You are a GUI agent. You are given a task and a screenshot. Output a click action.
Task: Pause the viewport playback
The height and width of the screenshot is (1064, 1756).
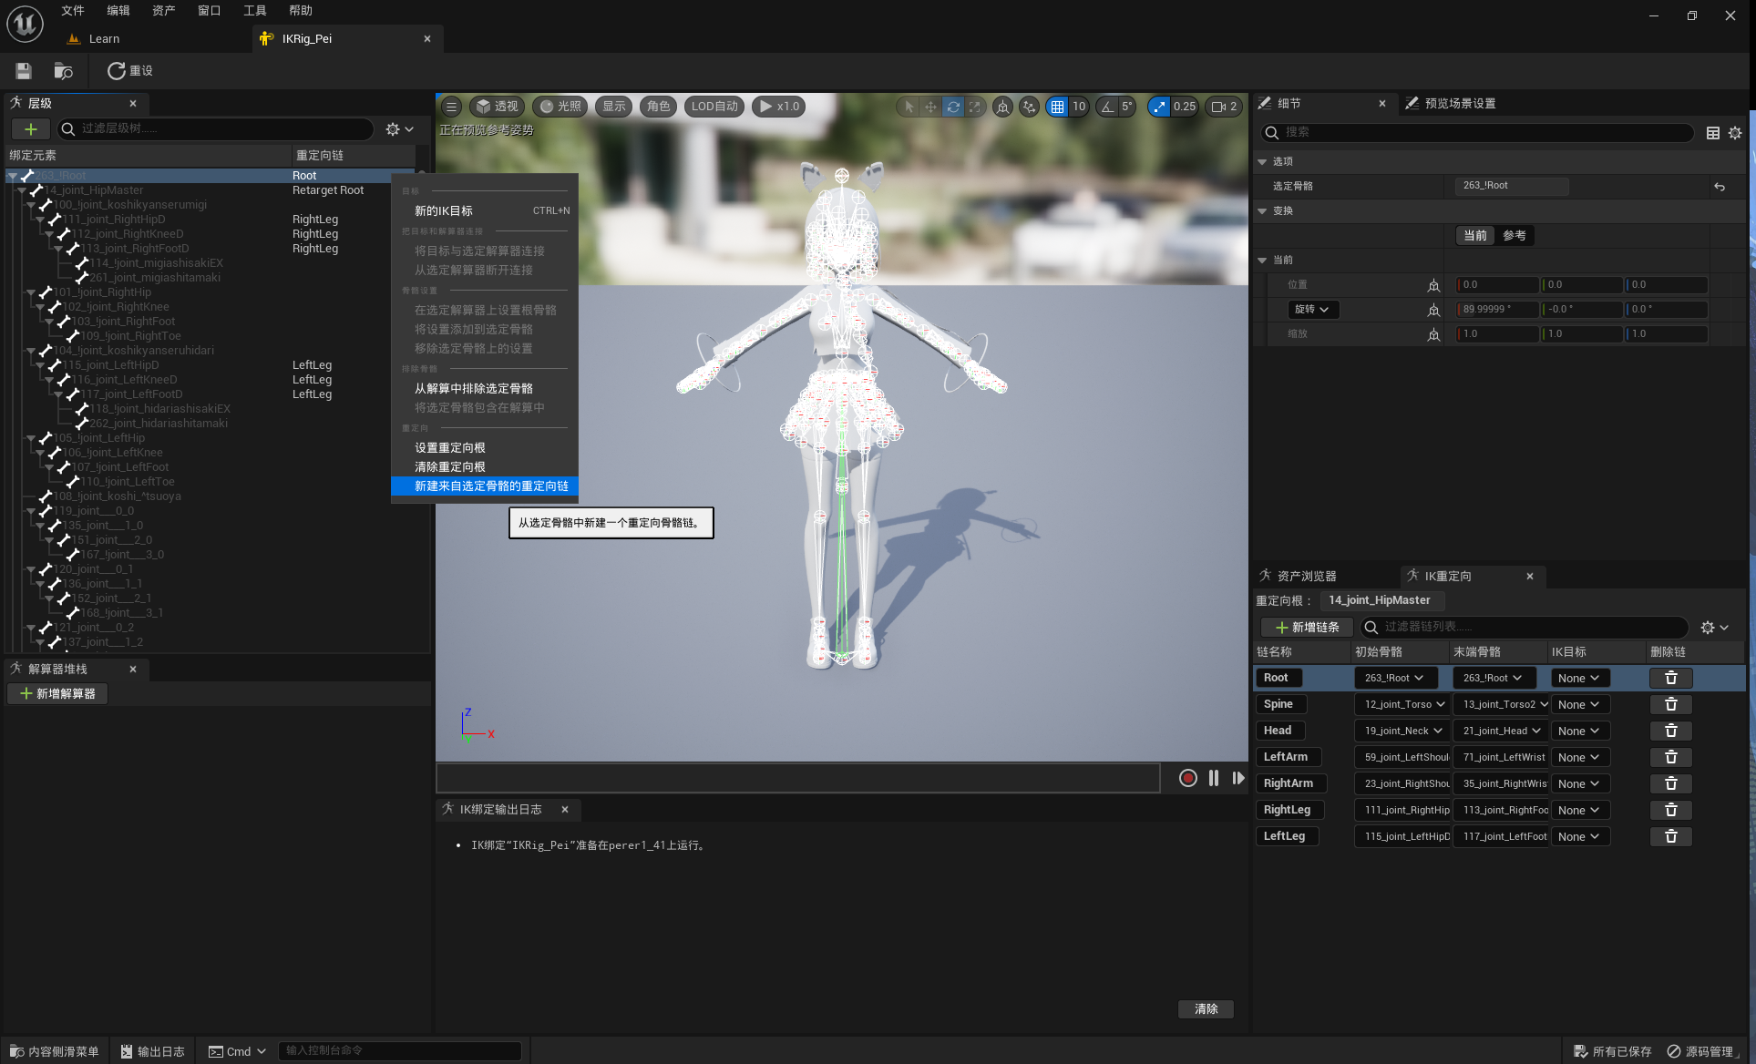[x=1214, y=778]
